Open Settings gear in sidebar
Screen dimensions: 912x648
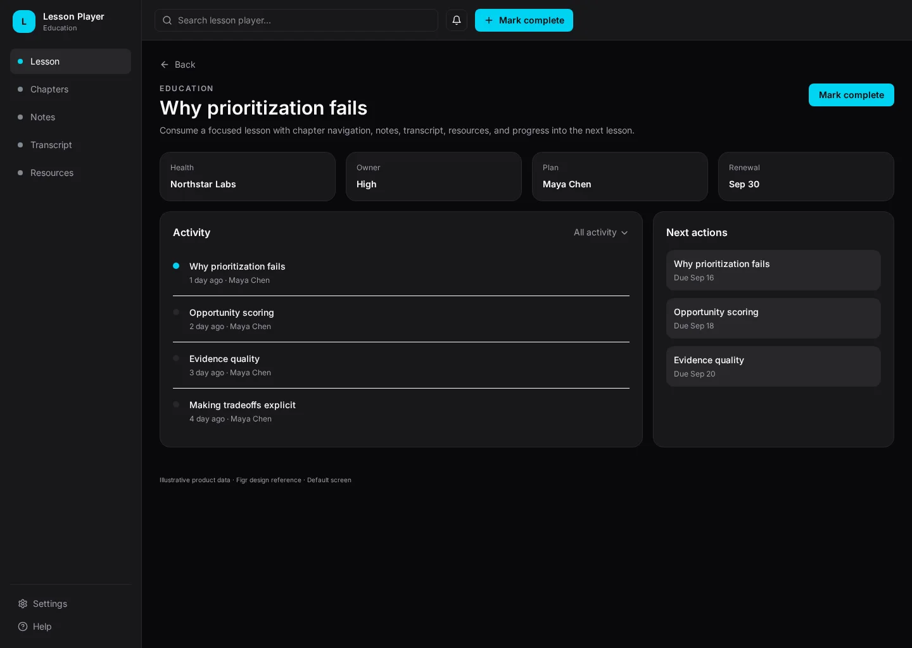click(23, 604)
